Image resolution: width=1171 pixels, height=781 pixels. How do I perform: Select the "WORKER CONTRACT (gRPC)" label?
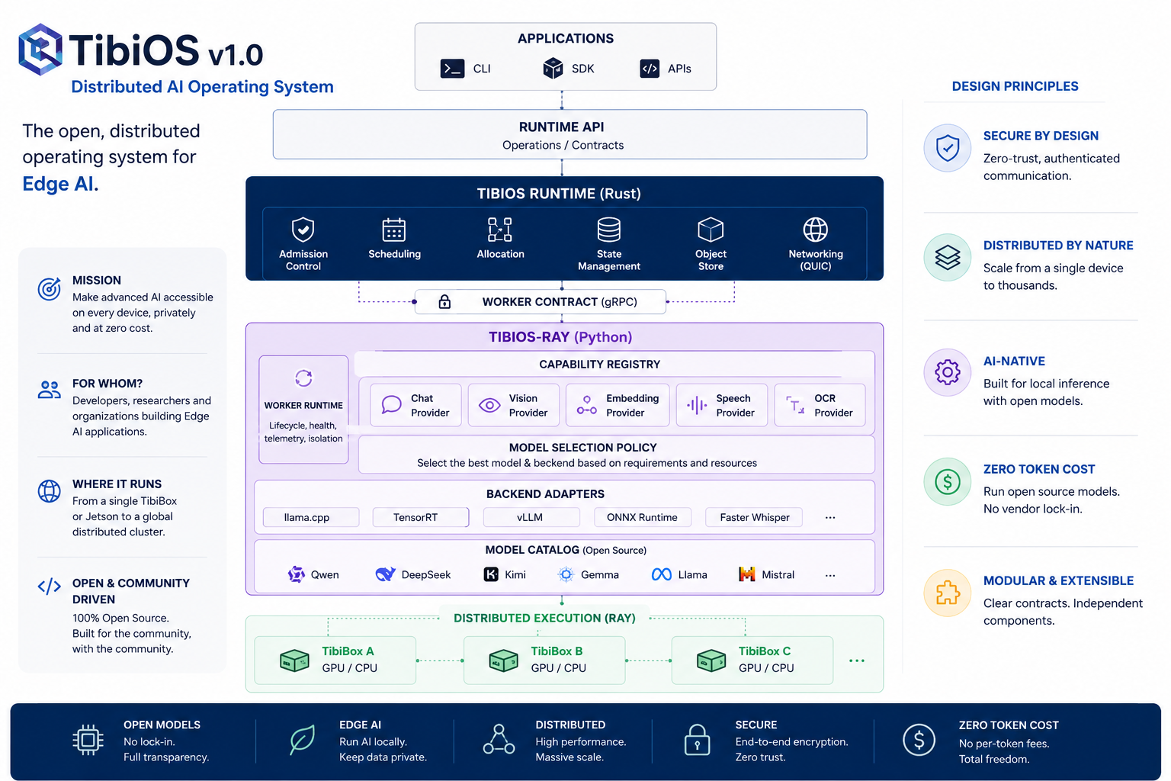[560, 302]
